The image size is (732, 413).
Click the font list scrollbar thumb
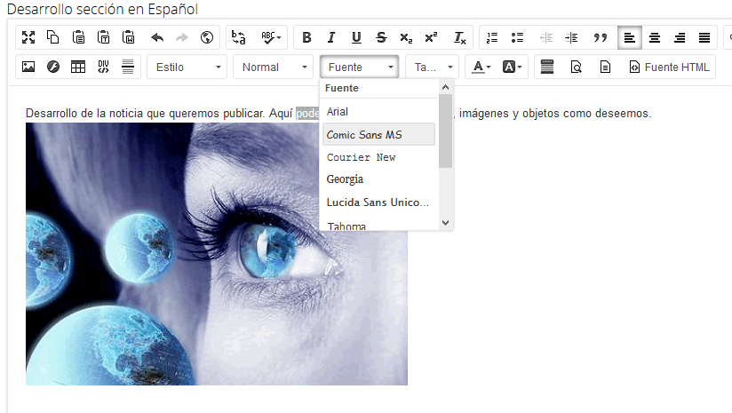[x=445, y=131]
